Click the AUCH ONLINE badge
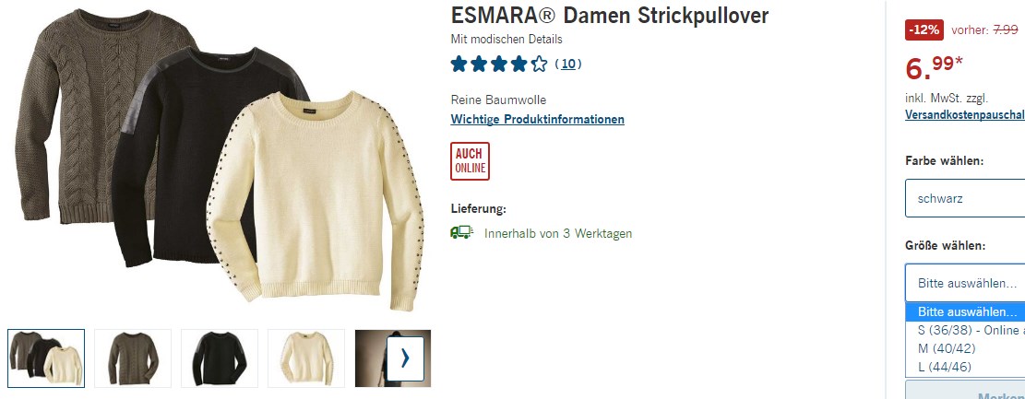The height and width of the screenshot is (399, 1025). coord(470,161)
